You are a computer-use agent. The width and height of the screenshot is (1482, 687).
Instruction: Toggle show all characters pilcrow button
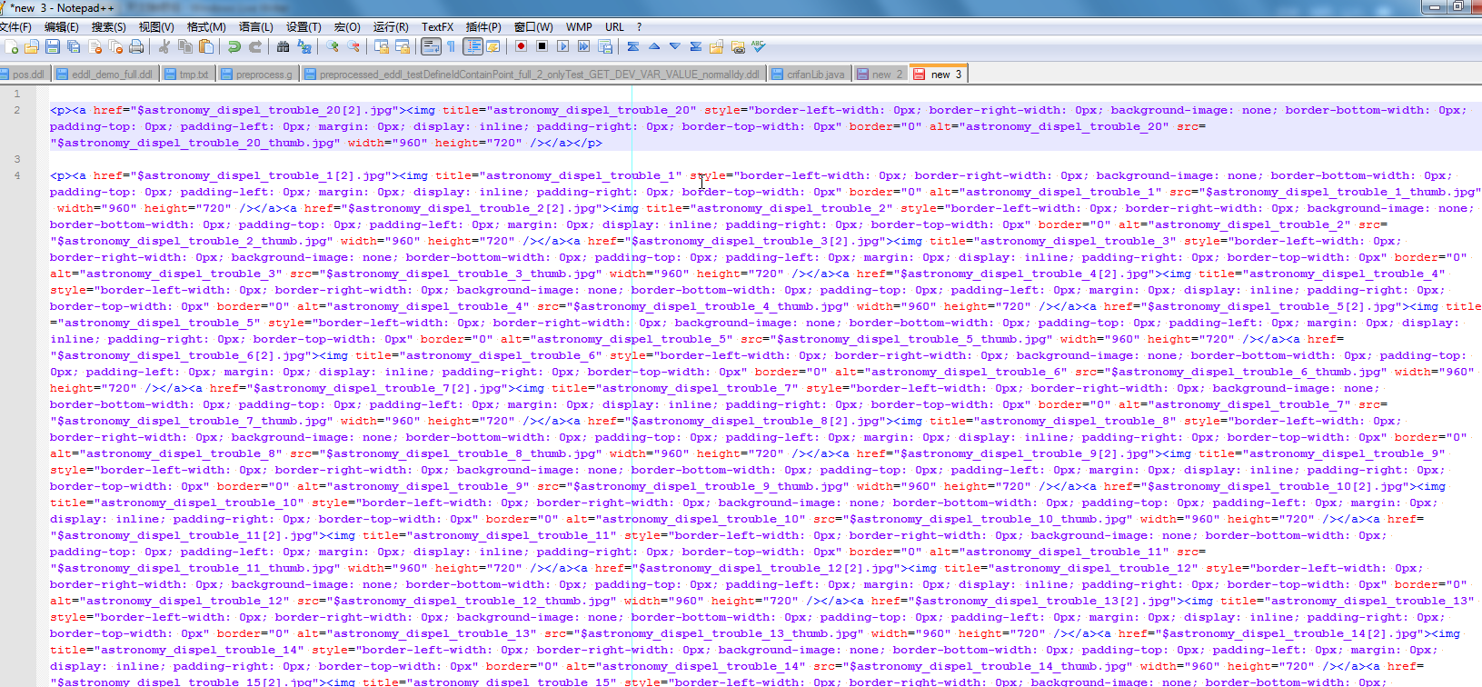point(451,46)
